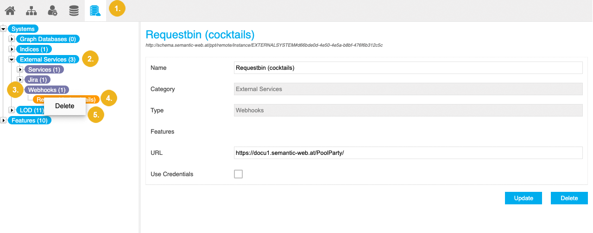Expand the Indices (1) node
This screenshot has width=593, height=233.
pos(12,49)
